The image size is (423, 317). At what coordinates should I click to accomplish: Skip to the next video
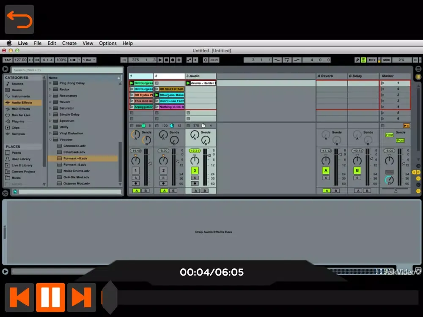point(82,297)
